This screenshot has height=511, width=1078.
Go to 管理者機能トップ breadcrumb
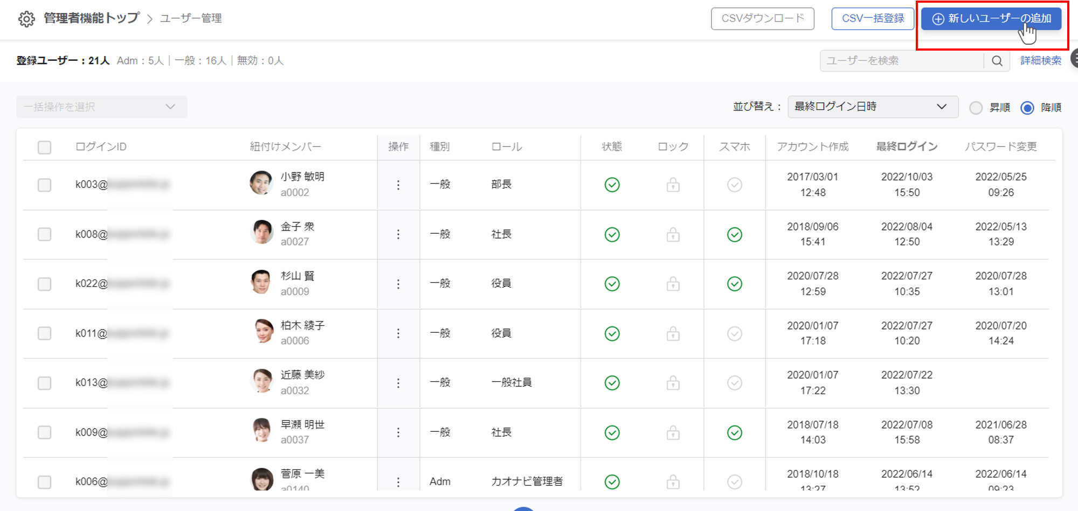click(91, 18)
